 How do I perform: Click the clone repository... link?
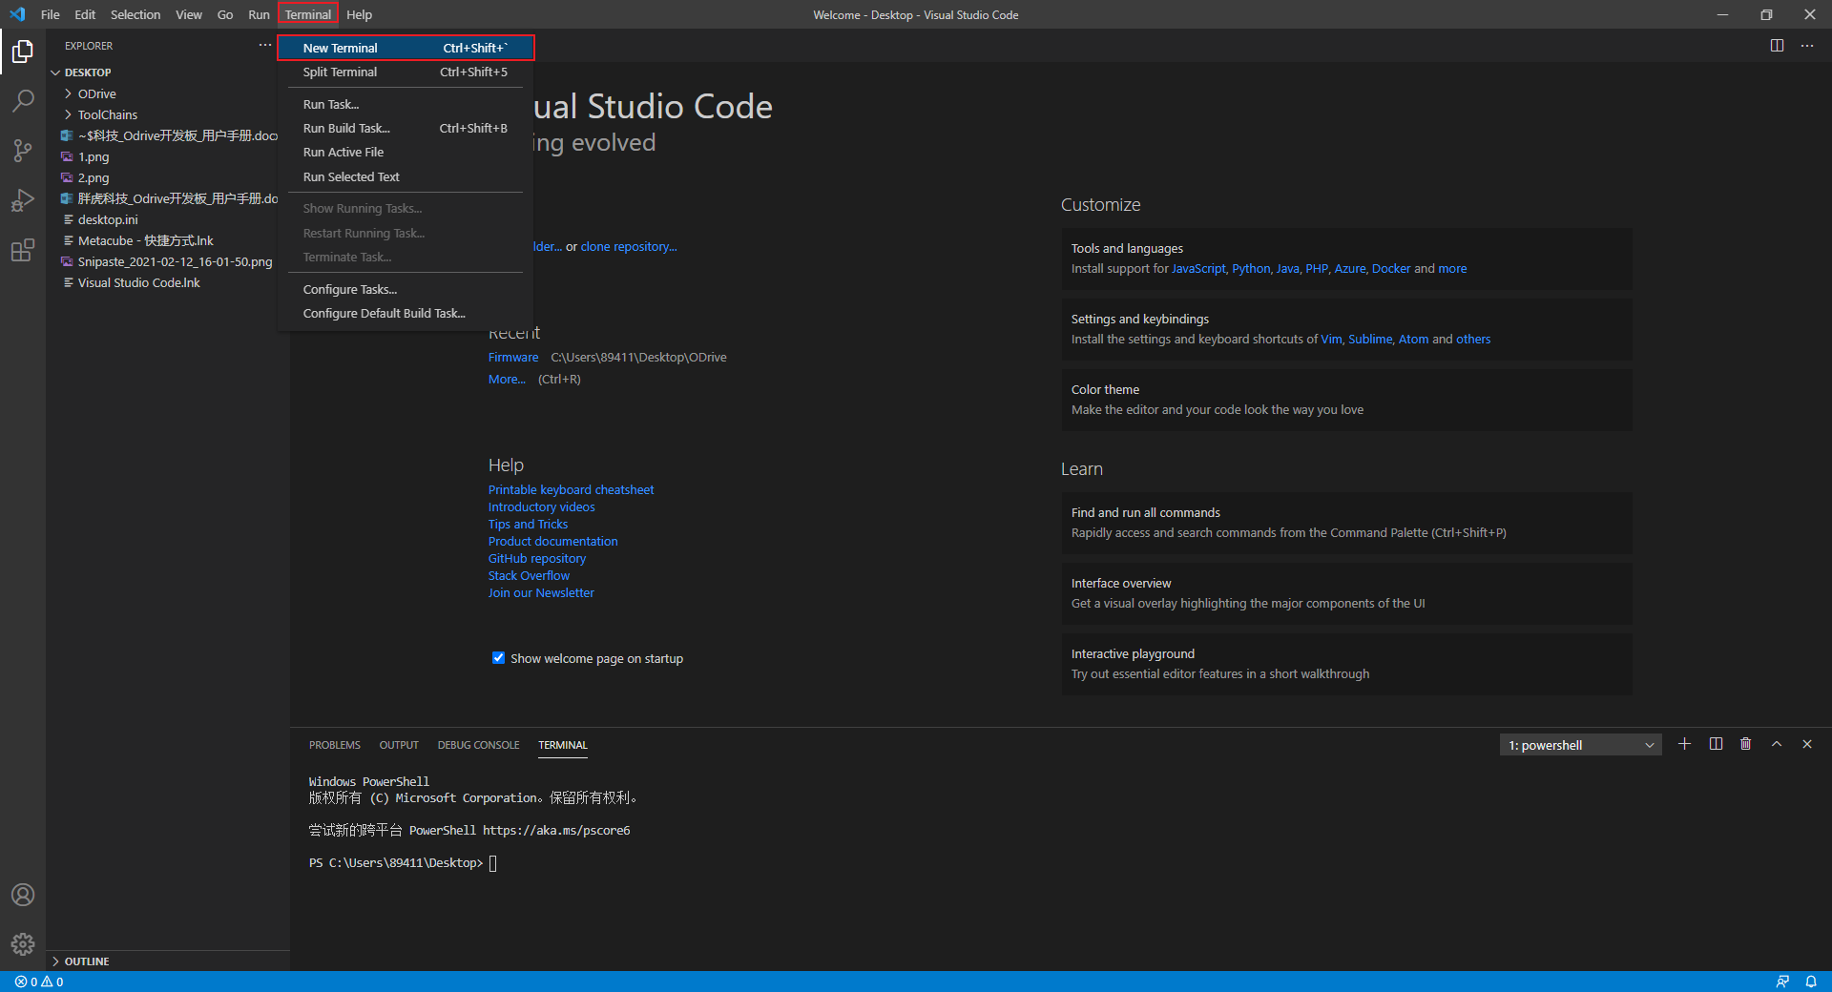click(629, 246)
